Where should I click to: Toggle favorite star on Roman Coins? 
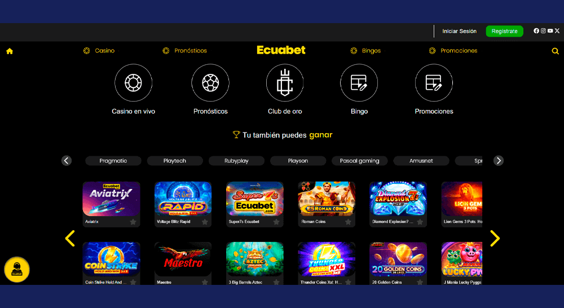[x=348, y=222]
